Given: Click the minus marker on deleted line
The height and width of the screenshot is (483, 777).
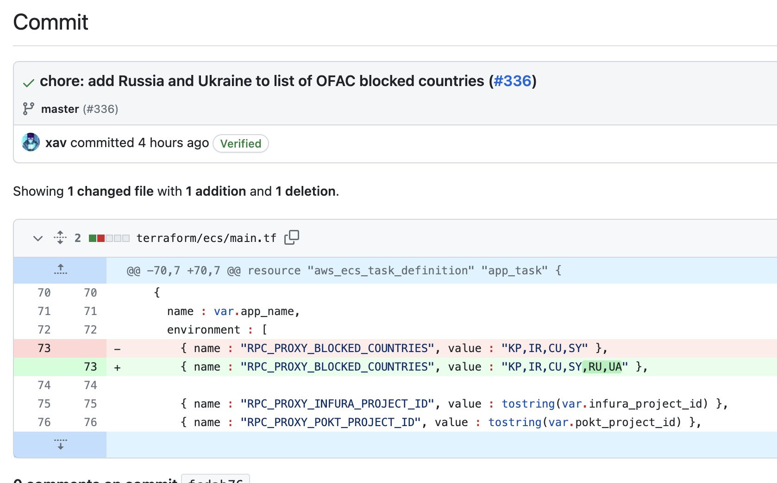Looking at the screenshot, I should (117, 349).
